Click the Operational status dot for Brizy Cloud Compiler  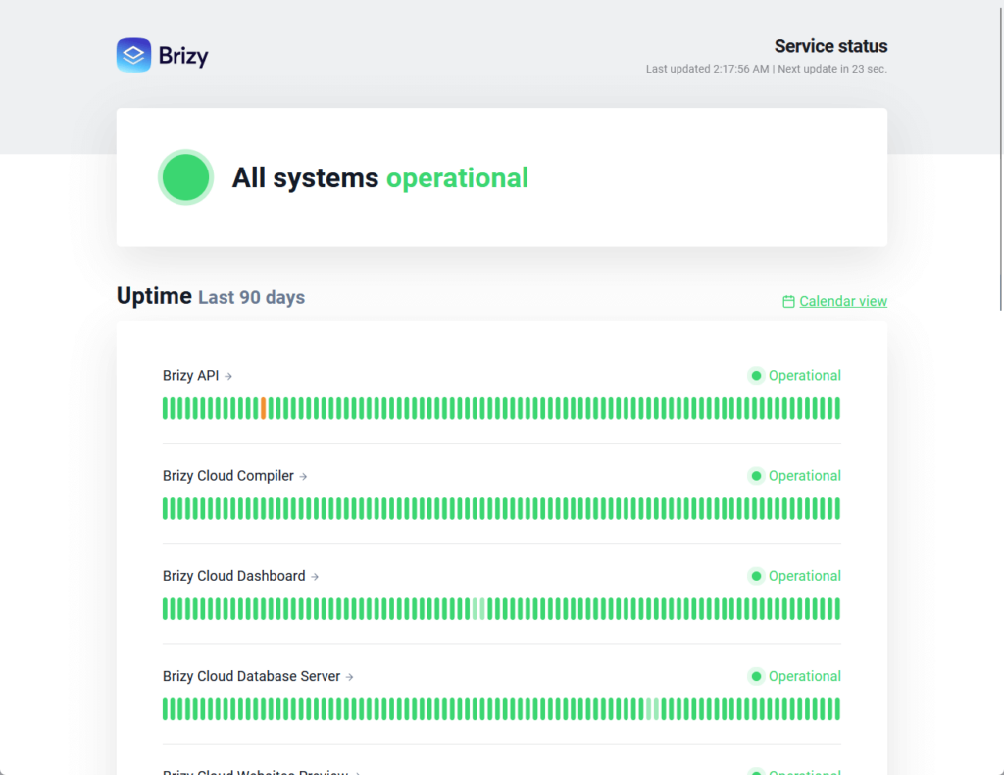[756, 476]
